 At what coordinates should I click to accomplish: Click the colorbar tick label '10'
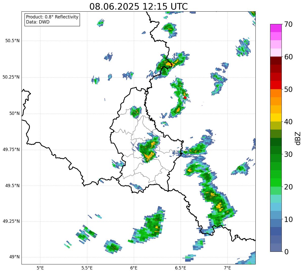288,219
